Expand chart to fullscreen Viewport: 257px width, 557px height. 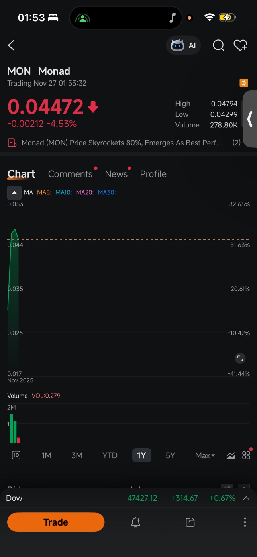pyautogui.click(x=240, y=358)
